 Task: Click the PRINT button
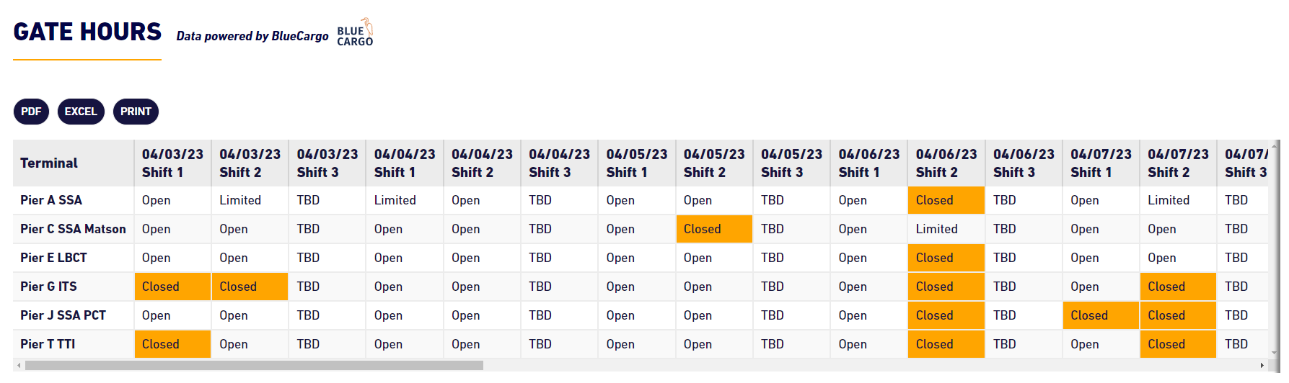(136, 112)
